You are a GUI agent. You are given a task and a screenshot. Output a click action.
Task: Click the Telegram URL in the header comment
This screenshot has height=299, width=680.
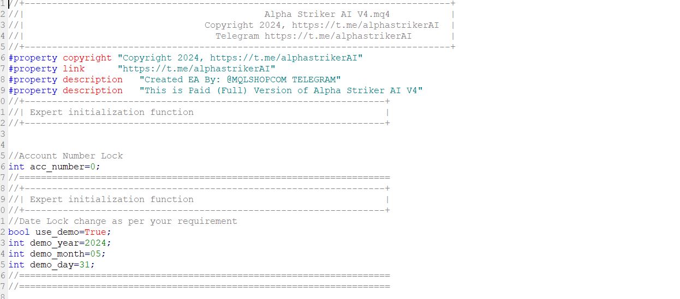coord(338,36)
